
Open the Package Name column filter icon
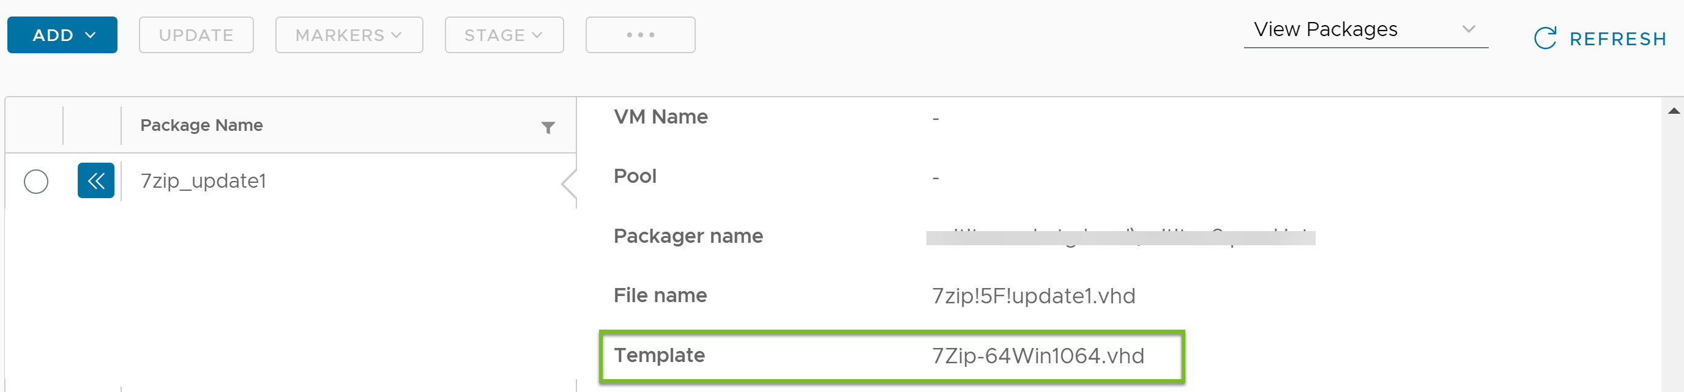[548, 127]
